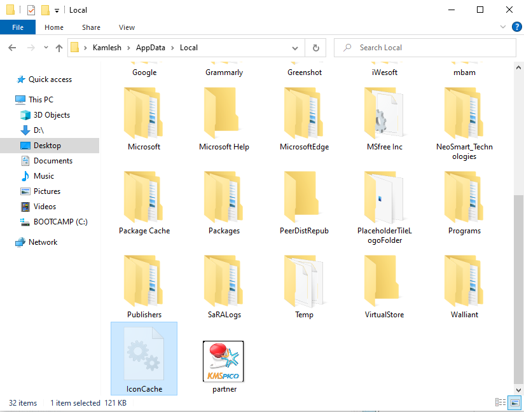This screenshot has height=412, width=524.
Task: Open the Quick access section in sidebar
Action: pyautogui.click(x=49, y=79)
